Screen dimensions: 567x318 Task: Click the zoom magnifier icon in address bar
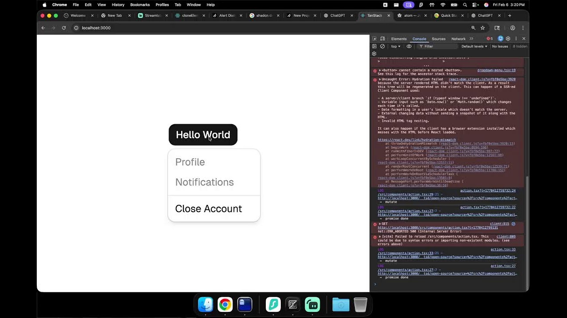[x=473, y=28]
